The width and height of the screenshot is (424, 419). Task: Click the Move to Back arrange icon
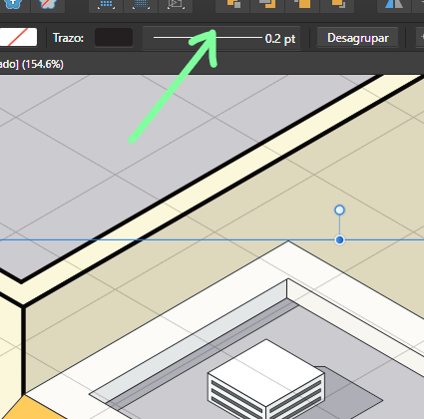click(x=233, y=5)
